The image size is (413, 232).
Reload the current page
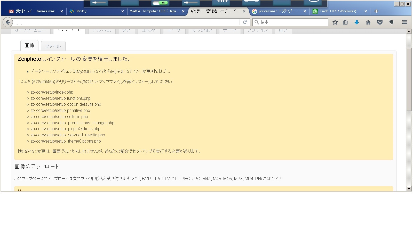point(245,22)
